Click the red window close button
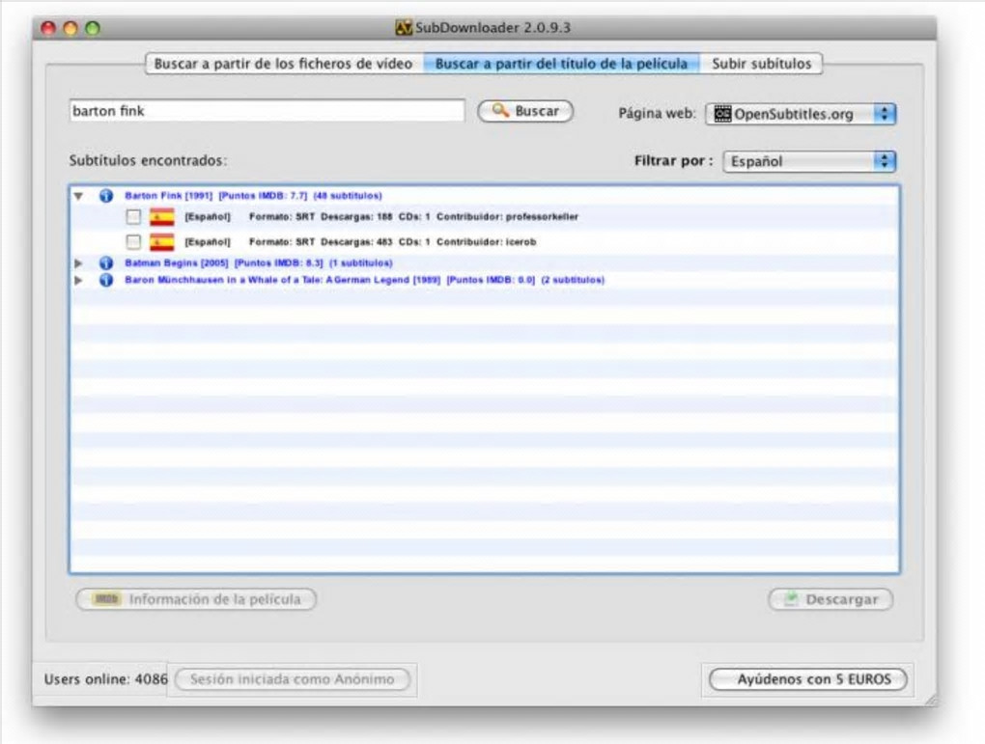 coord(48,28)
